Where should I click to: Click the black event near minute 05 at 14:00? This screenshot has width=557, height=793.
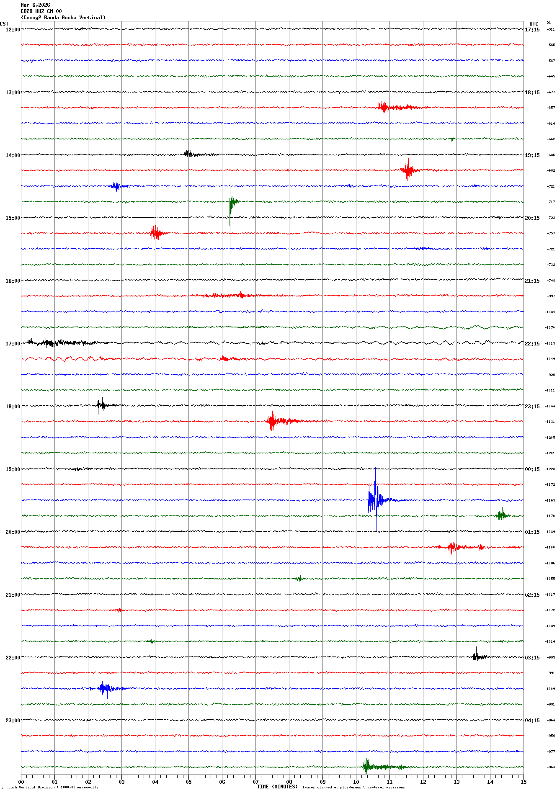[x=188, y=154]
